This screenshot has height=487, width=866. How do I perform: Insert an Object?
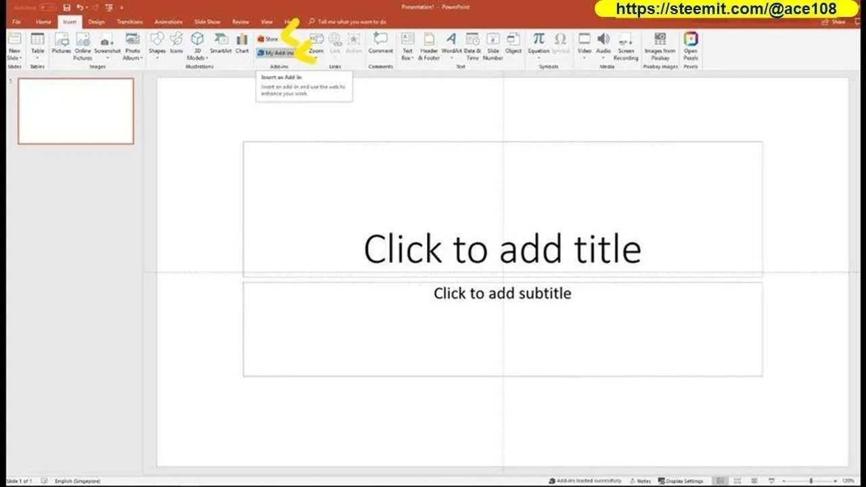click(514, 43)
